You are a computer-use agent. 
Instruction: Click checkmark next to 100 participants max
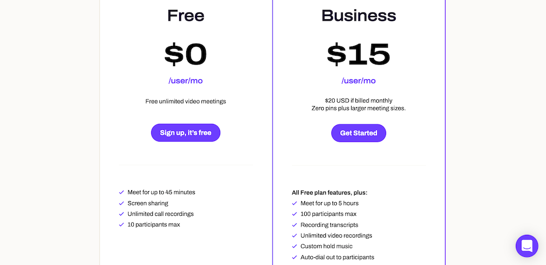[295, 214]
